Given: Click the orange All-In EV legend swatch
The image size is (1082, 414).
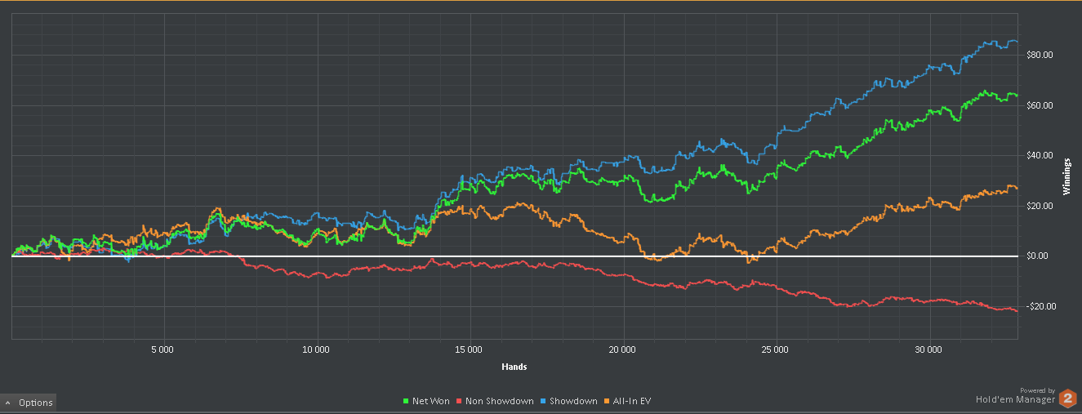Looking at the screenshot, I should (607, 402).
